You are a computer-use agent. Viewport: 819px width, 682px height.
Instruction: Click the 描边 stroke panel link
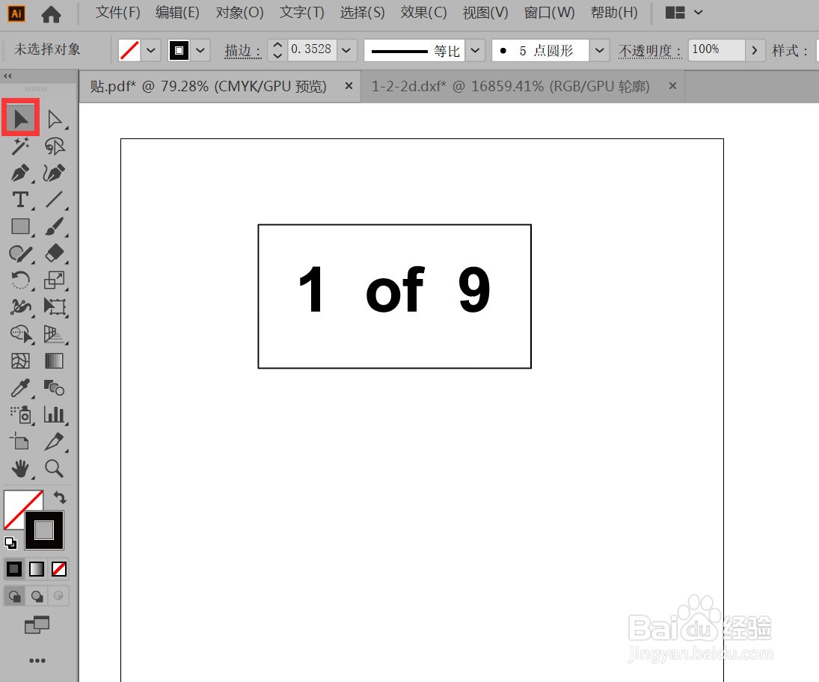click(243, 51)
